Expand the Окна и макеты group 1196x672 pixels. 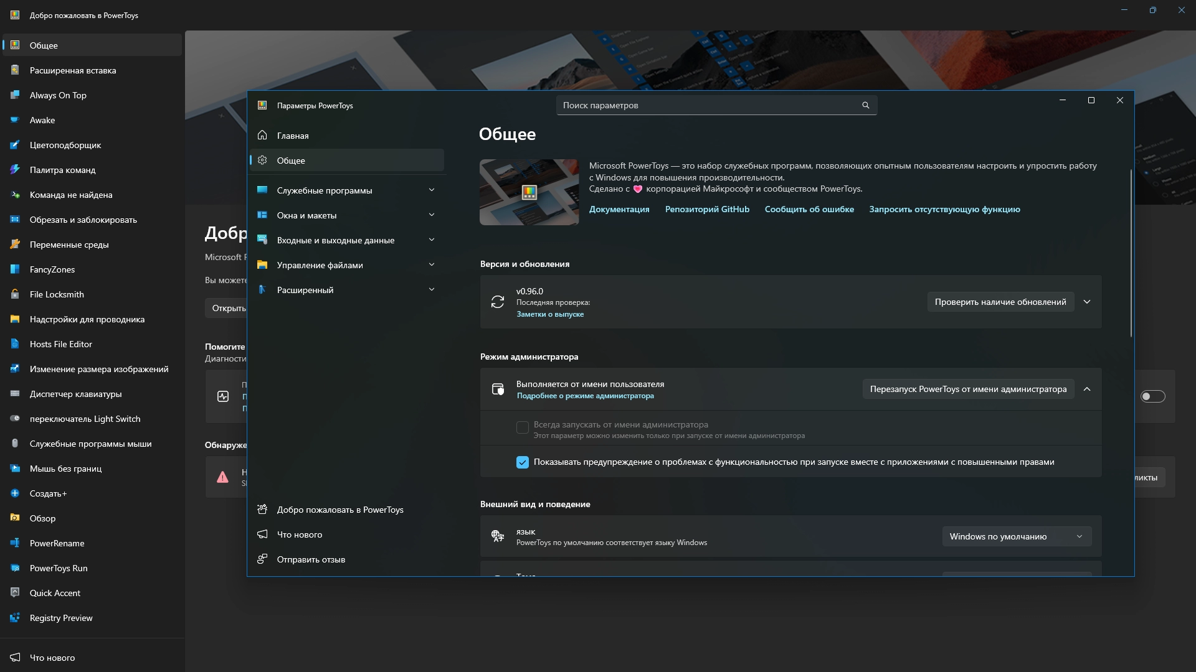431,215
